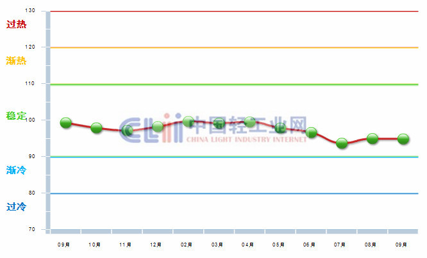Click the 渐冷 zone label
Image resolution: width=427 pixels, height=258 pixels.
[x=16, y=170]
